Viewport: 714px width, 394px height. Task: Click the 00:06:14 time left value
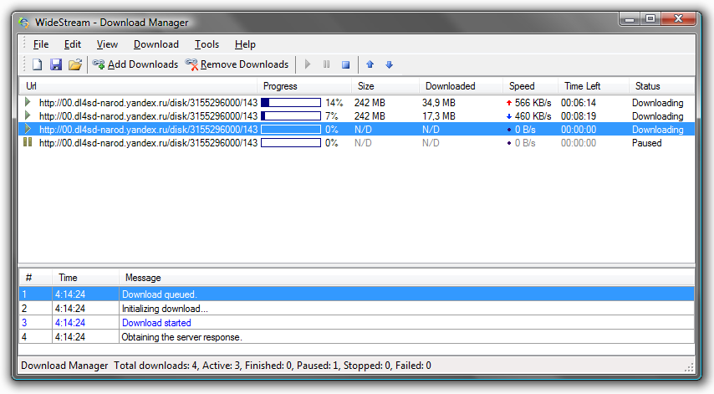coord(579,103)
